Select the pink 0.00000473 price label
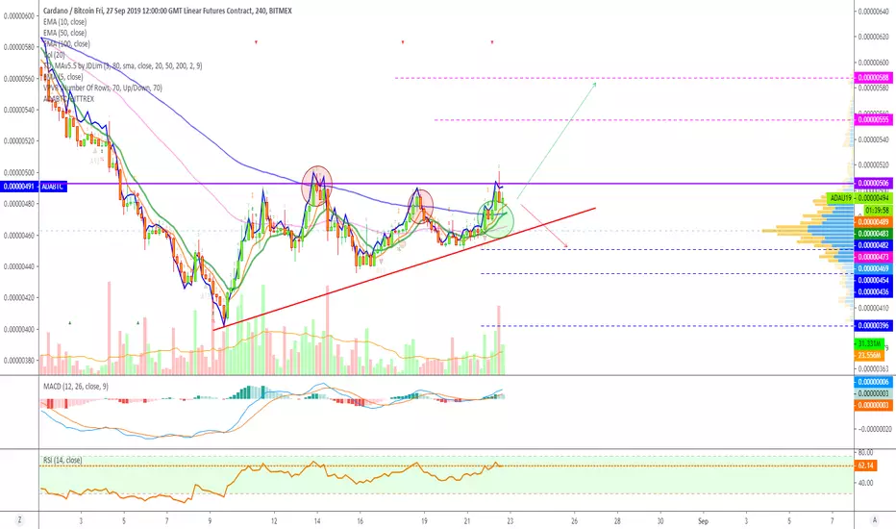Image resolution: width=896 pixels, height=529 pixels. pos(873,257)
